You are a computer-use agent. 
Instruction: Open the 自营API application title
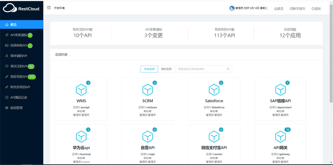(x=148, y=148)
